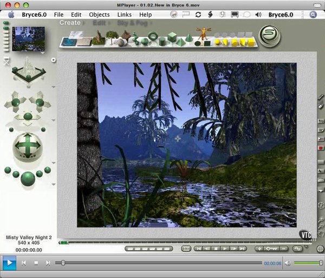325x278 pixels.
Task: Create a tree from the Create palette
Action: 112,37
